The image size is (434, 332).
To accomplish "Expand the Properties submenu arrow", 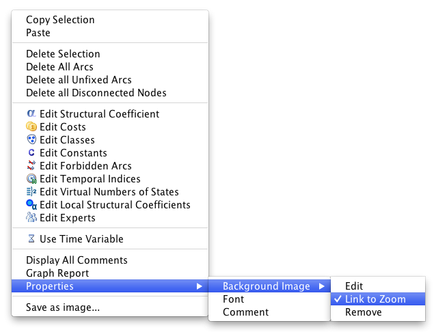I will [200, 286].
